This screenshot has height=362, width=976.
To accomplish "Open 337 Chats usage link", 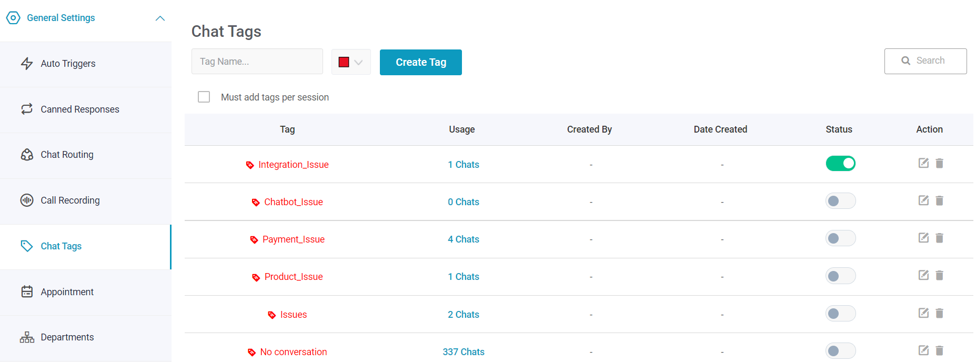I will 464,352.
